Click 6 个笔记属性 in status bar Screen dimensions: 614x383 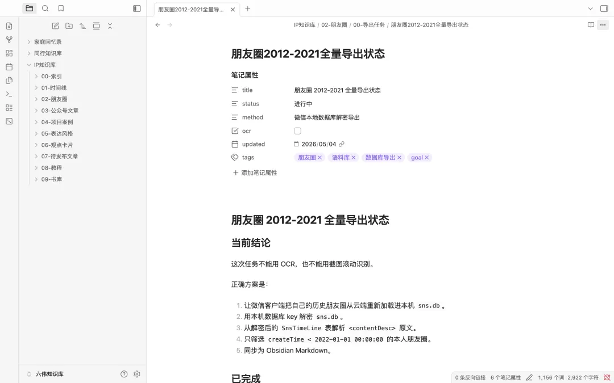pyautogui.click(x=505, y=377)
